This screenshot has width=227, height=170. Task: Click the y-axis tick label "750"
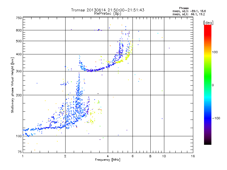19,18
